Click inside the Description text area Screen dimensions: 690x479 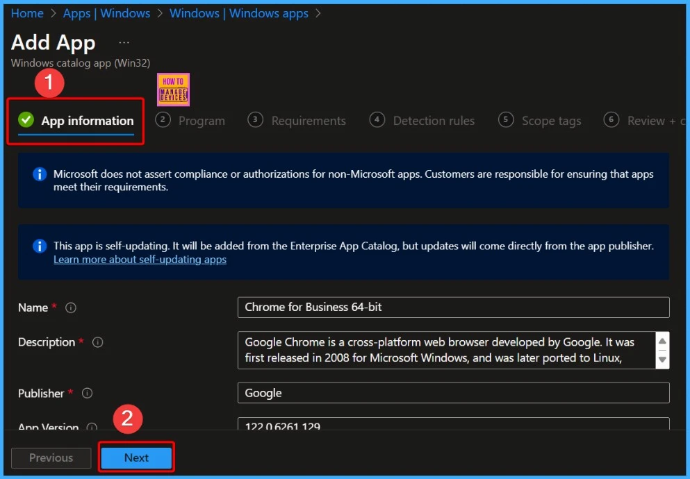(446, 351)
